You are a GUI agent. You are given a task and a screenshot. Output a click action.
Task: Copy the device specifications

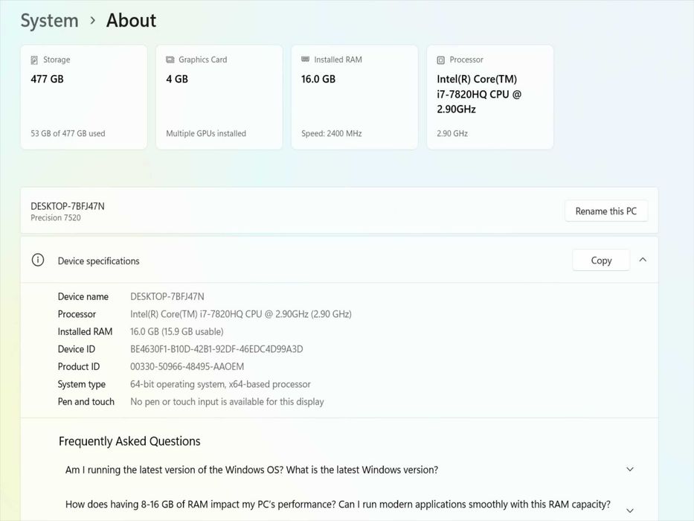[x=601, y=260]
